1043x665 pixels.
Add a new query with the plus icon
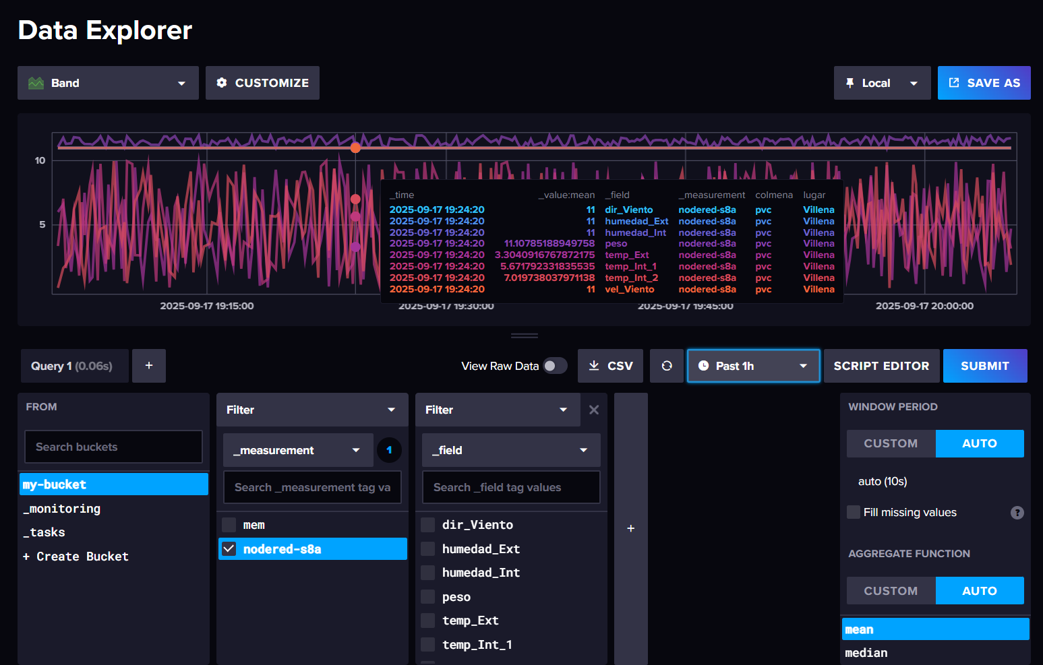pyautogui.click(x=148, y=365)
